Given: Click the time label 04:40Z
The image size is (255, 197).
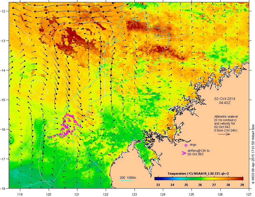Looking at the screenshot, I should (x=225, y=103).
